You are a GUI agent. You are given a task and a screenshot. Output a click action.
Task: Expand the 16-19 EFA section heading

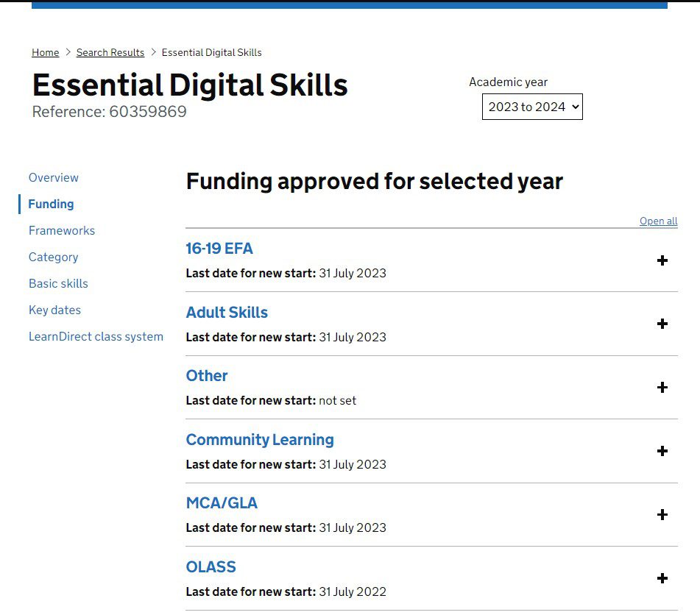219,249
